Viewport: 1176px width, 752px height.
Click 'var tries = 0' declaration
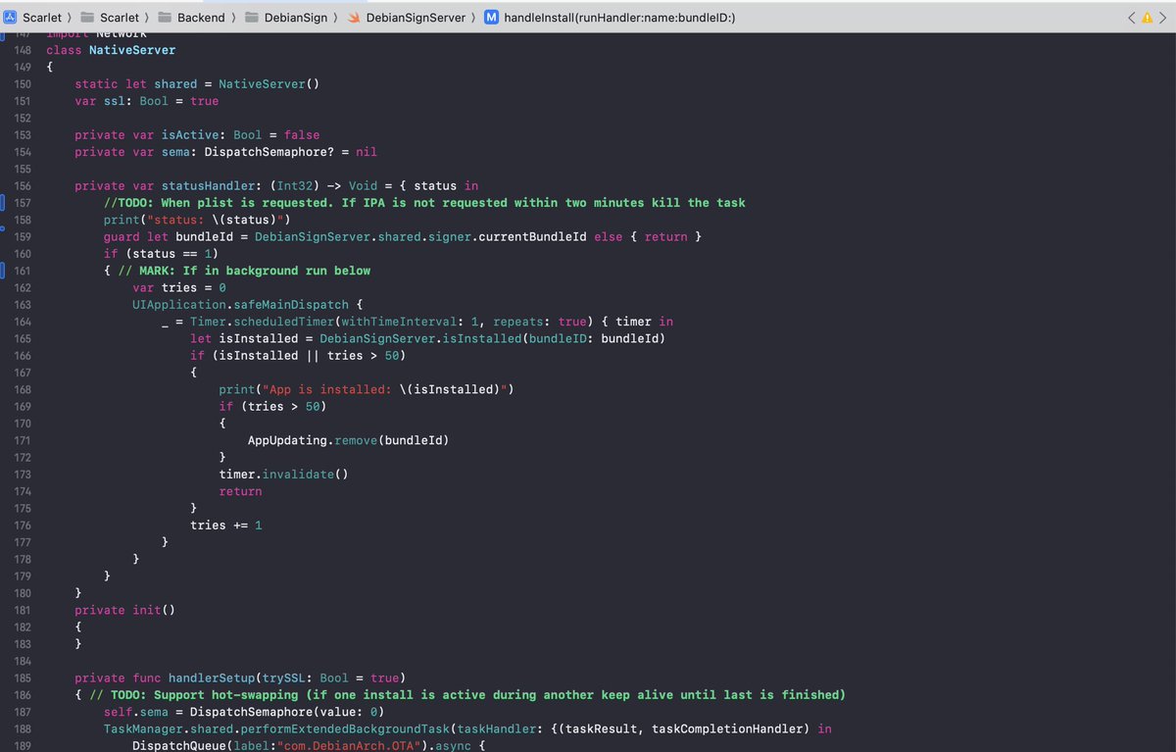(179, 287)
